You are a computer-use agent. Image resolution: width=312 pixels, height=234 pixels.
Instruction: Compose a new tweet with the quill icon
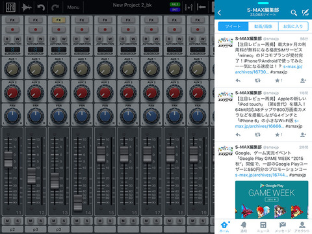[x=305, y=13]
